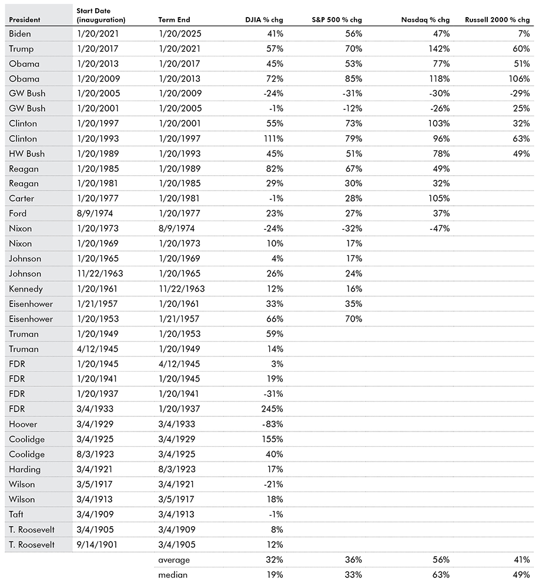Select start date 11/22/1963
This screenshot has height=585, width=539.
click(x=100, y=274)
